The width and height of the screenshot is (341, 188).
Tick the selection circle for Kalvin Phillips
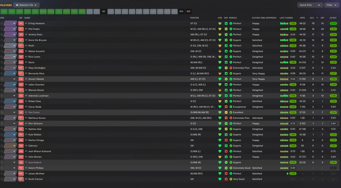coord(2,168)
